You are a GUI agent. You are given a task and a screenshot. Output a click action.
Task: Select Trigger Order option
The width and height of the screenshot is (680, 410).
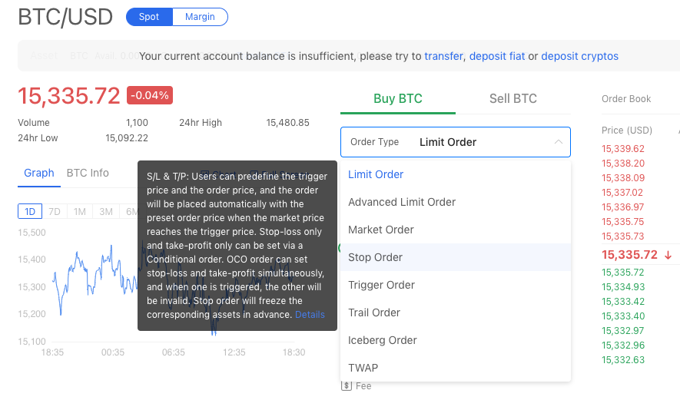381,285
